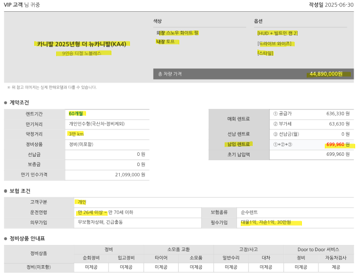The width and height of the screenshot is (361, 273).
Task: Click Door to Door 서비스 column header
Action: [x=319, y=250]
